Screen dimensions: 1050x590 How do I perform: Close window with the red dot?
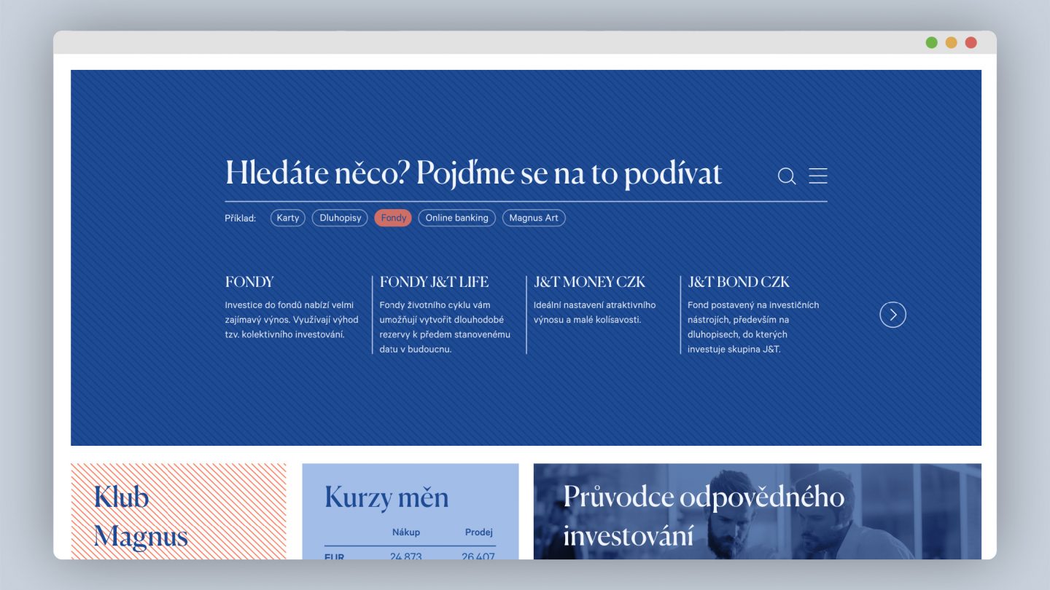(x=971, y=42)
